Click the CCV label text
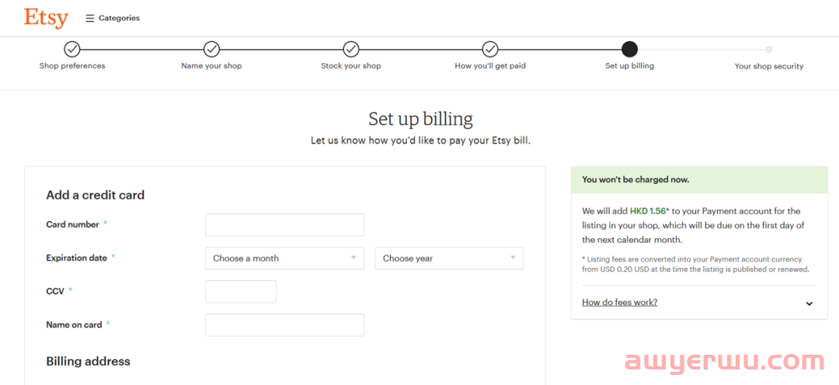 coord(55,291)
